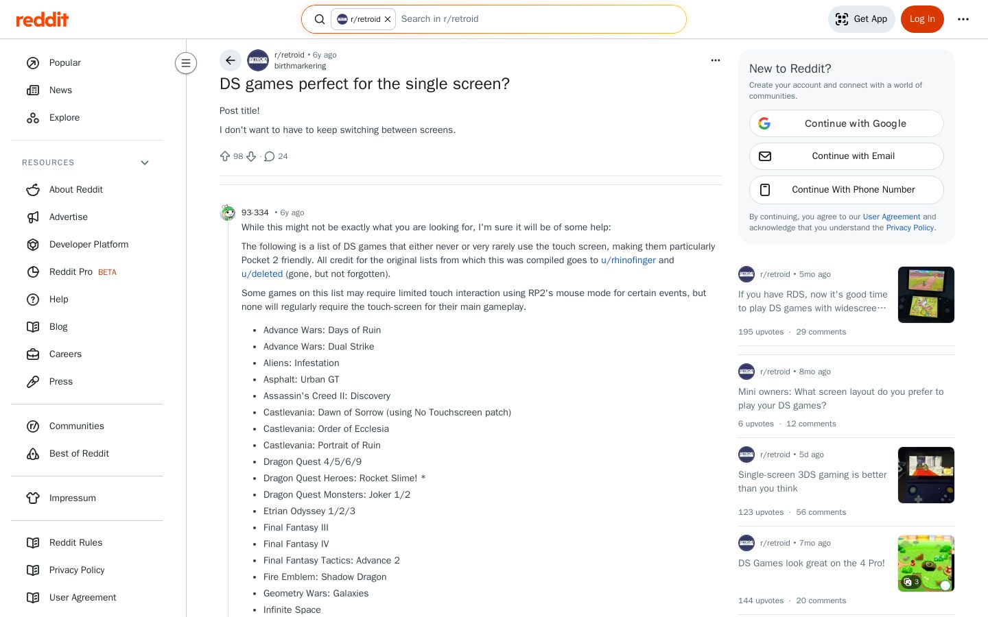This screenshot has height=617, width=988.
Task: Open the post's comment icon
Action: (270, 156)
